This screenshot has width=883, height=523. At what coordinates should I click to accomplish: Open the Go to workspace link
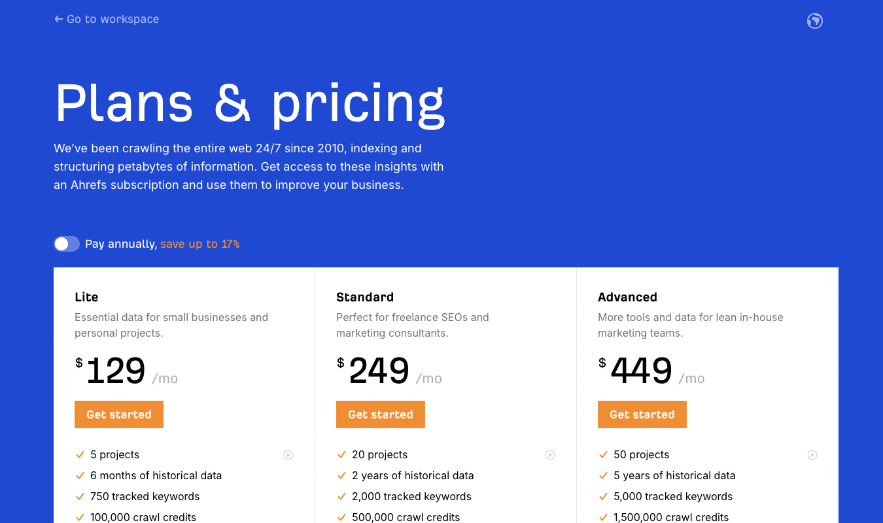[x=111, y=19]
